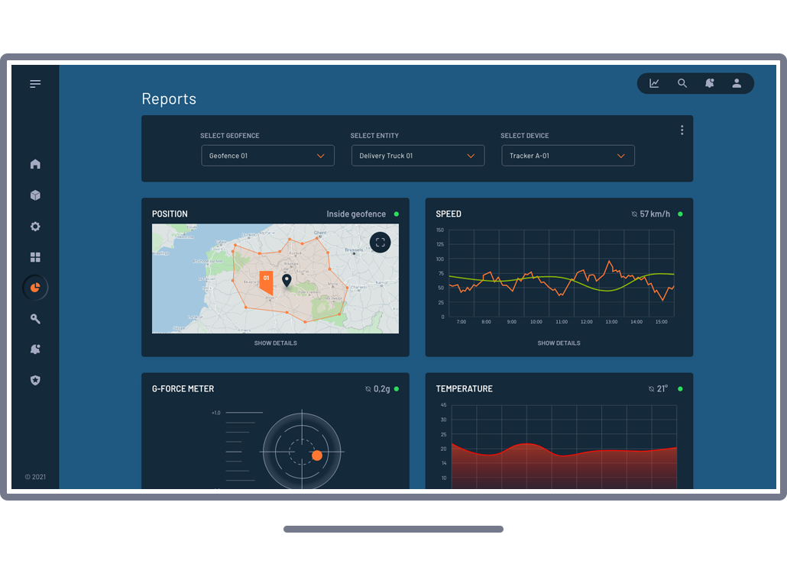
Task: Expand the Delivery Truck 01 dropdown
Action: click(417, 156)
